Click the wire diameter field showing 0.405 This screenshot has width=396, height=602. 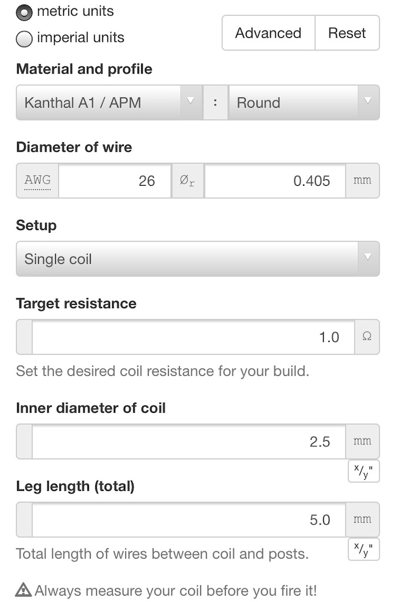[x=275, y=180]
